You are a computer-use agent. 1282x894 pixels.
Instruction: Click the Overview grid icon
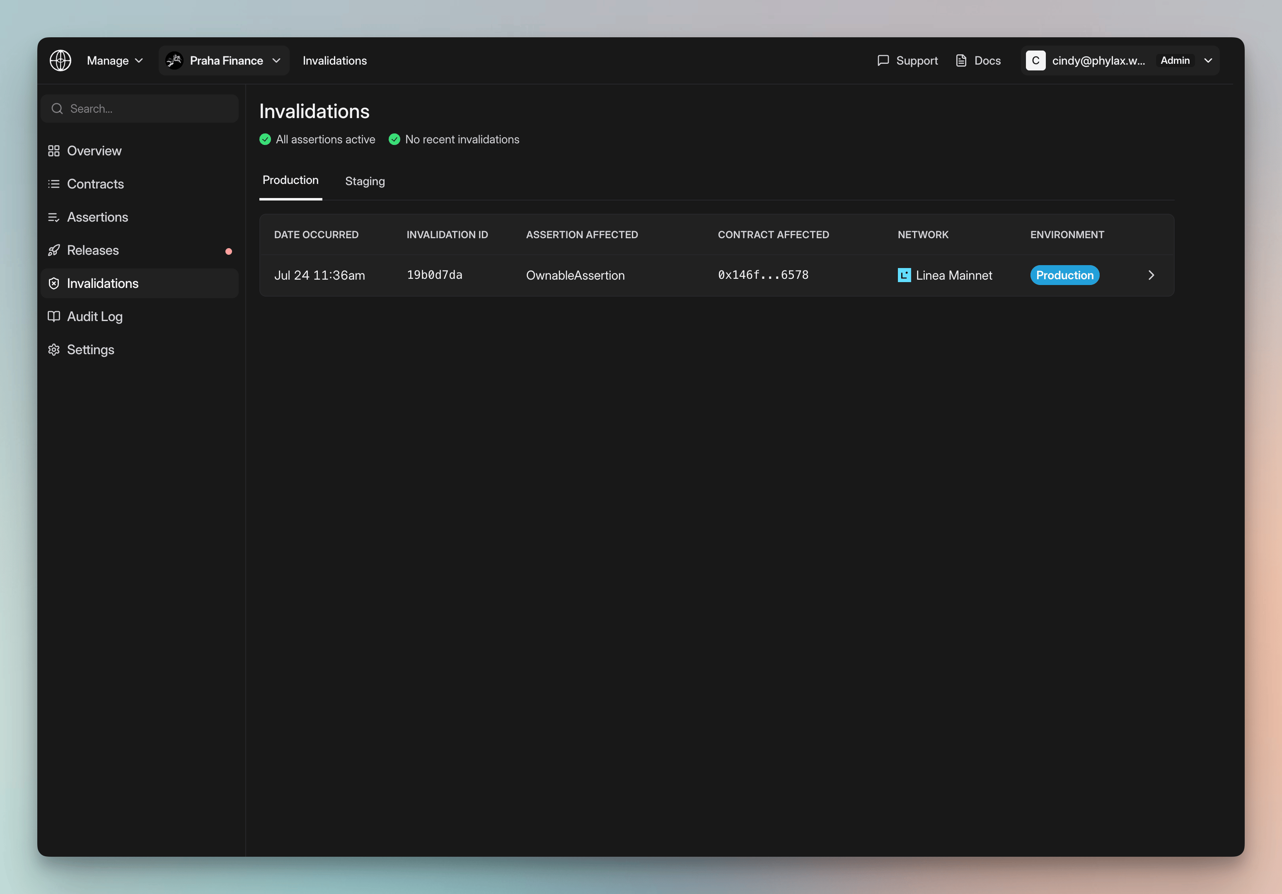click(x=53, y=151)
